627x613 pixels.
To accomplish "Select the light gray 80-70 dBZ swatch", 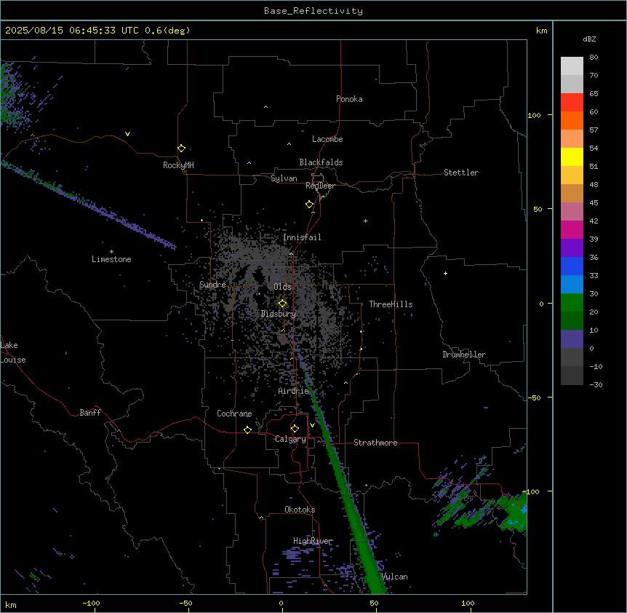I will pyautogui.click(x=572, y=66).
